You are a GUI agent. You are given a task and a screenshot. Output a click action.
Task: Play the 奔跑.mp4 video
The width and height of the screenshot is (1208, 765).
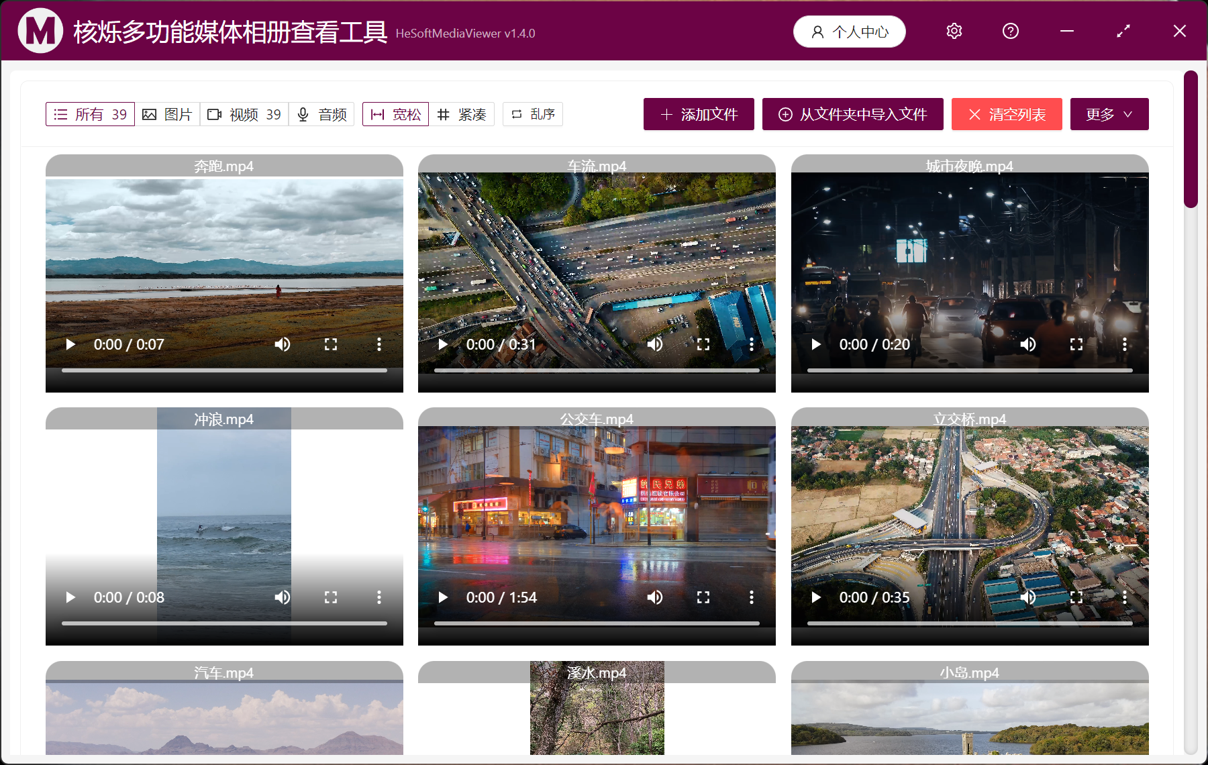pyautogui.click(x=70, y=344)
